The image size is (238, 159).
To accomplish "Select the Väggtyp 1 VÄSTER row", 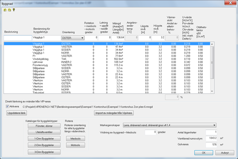I will pyautogui.click(x=107, y=47).
